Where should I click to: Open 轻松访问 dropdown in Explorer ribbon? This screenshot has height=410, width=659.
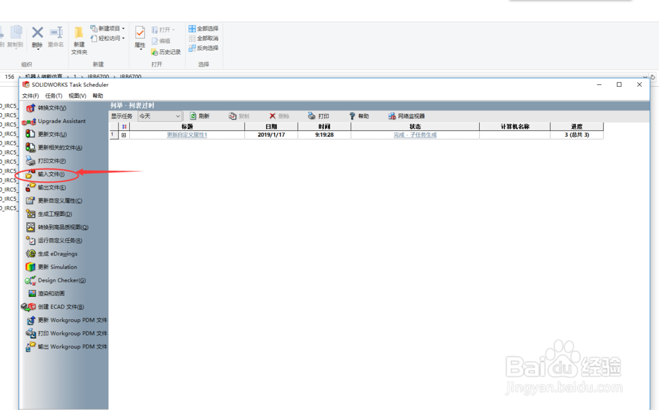point(107,38)
